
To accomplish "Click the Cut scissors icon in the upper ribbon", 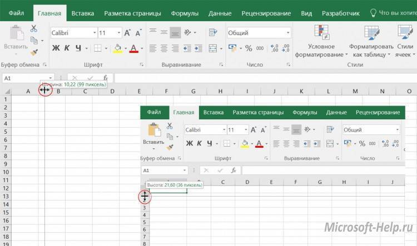I will coord(34,29).
